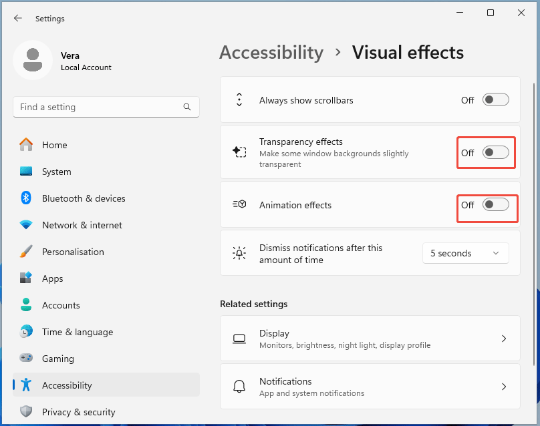Expand Notifications related settings chevron
540x426 pixels.
point(504,387)
